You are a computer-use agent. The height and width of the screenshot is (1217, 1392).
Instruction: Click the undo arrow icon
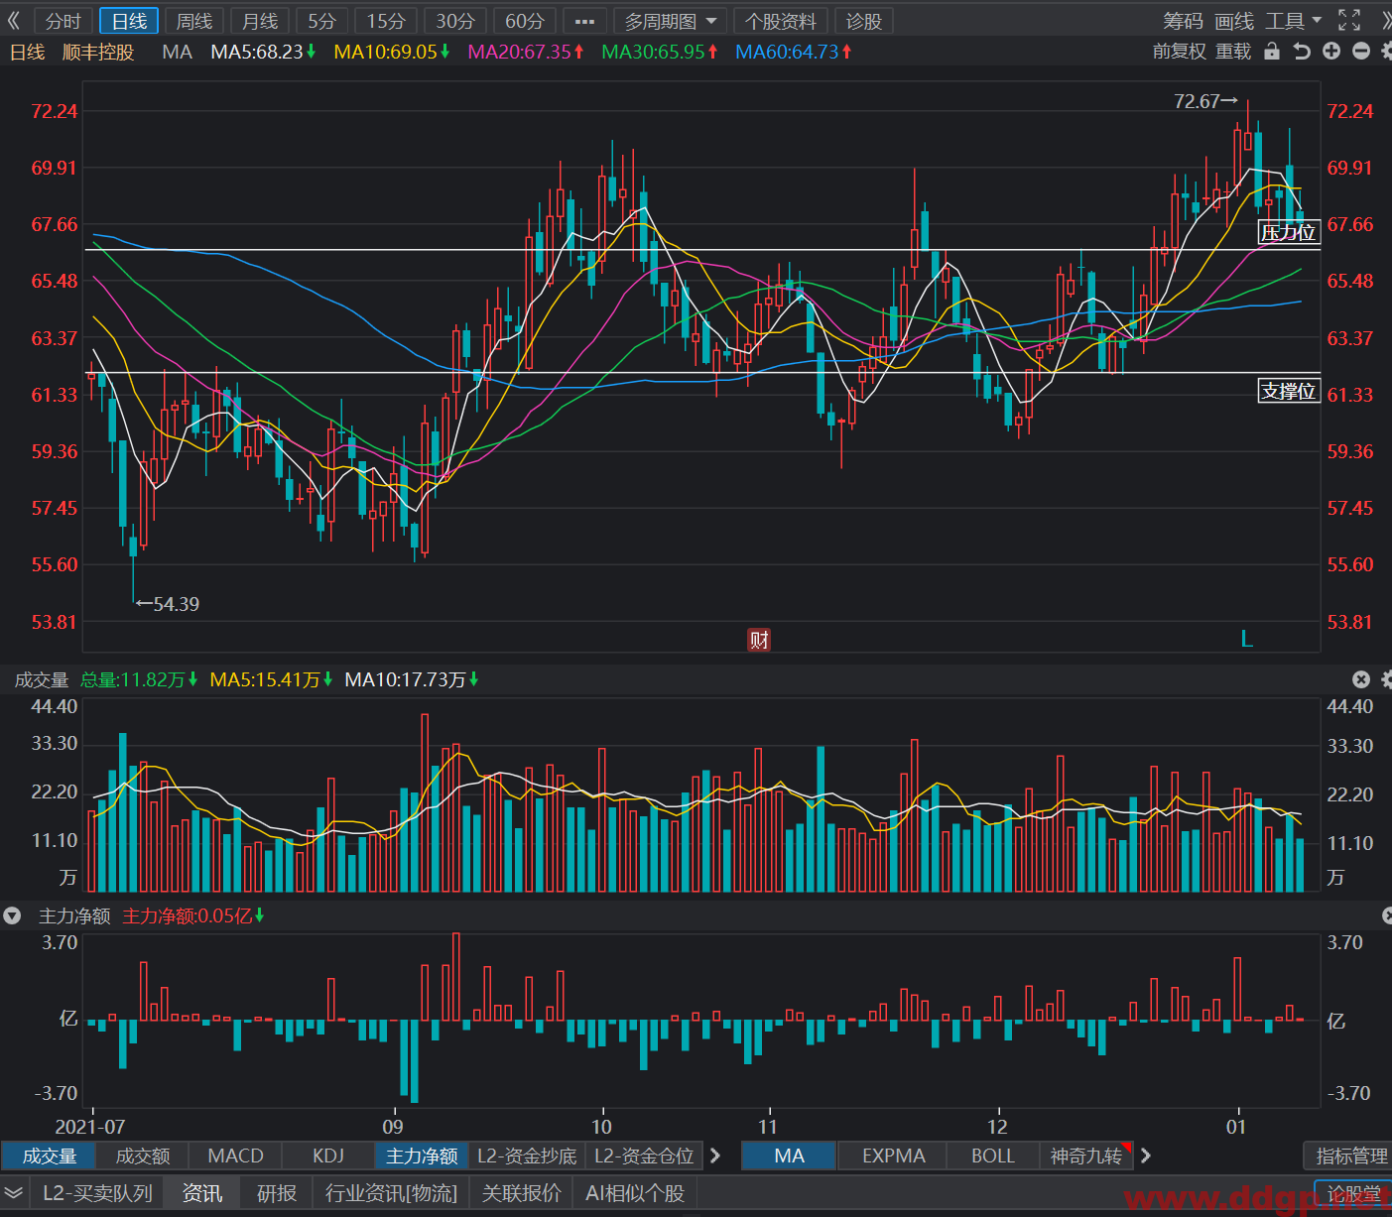pyautogui.click(x=1302, y=52)
